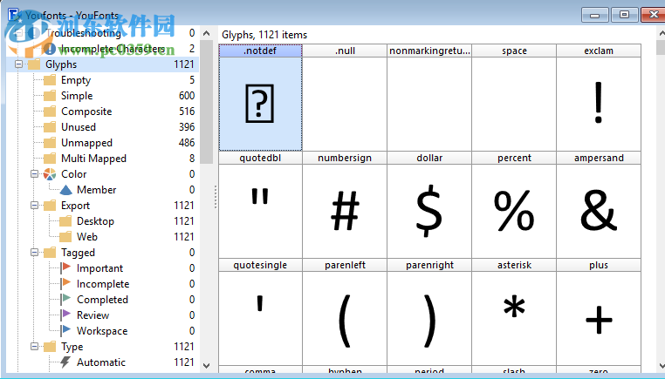Click the Tagged folder icon
This screenshot has width=665, height=379.
click(50, 253)
